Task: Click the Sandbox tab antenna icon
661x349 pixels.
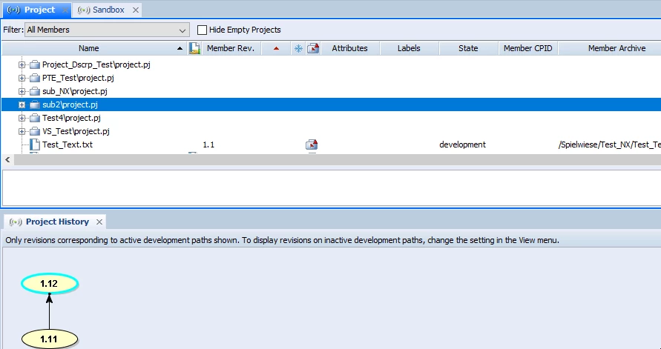Action: 84,10
